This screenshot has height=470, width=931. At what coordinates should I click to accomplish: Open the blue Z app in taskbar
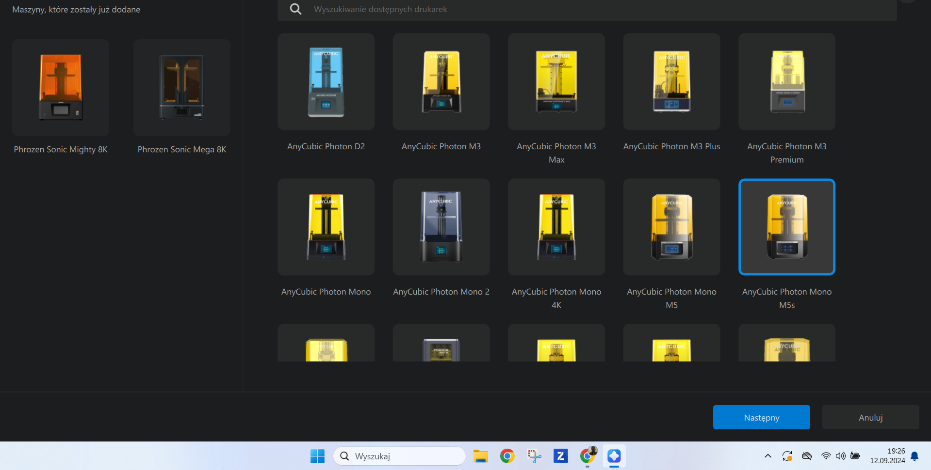coord(560,456)
